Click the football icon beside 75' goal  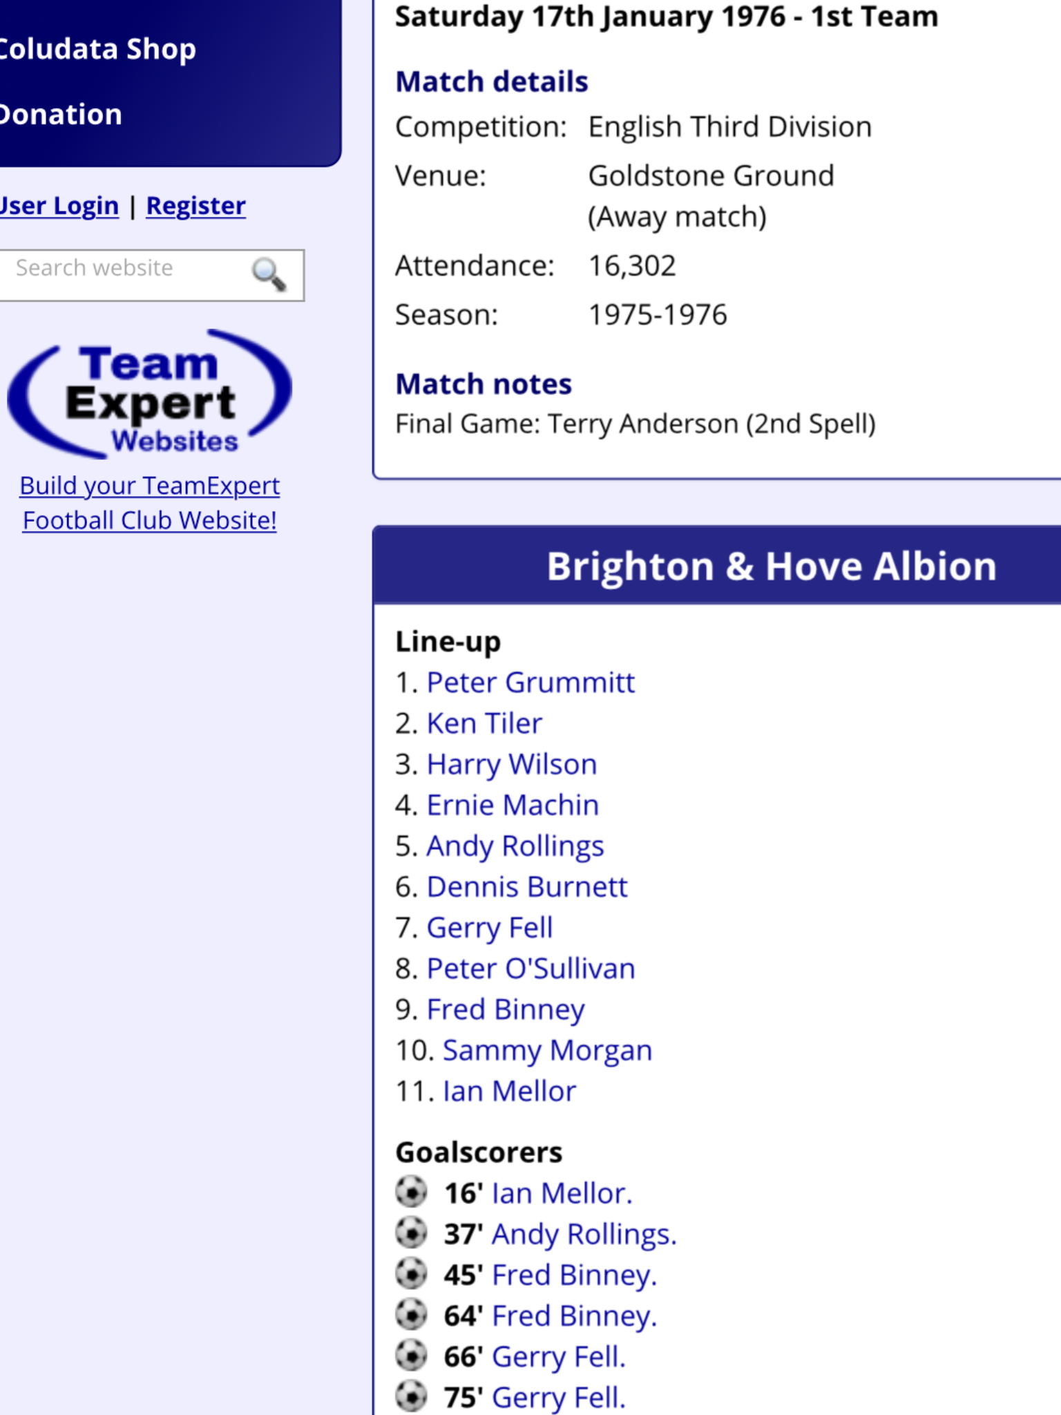412,1396
